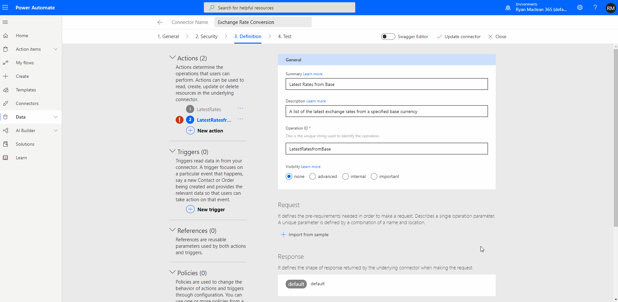Enable the Swagger Editor toggle
The width and height of the screenshot is (618, 302).
(388, 36)
